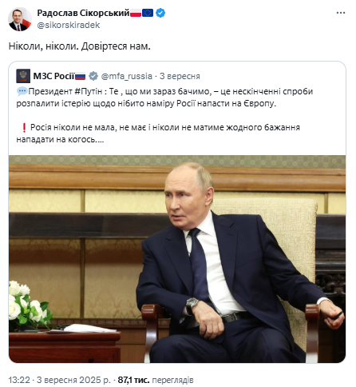Screen dimensions: 356x387
Task: Click the grey verified badge of МЗС Росії
Action: [93, 76]
